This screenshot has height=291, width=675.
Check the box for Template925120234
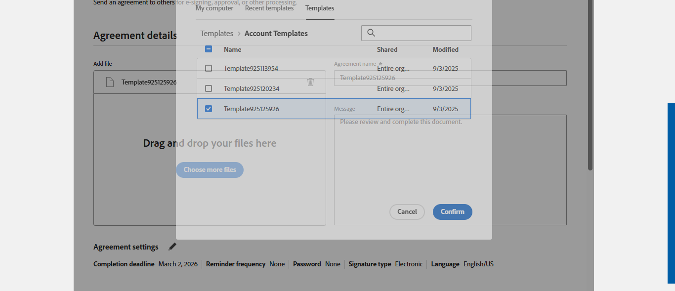[x=209, y=88]
